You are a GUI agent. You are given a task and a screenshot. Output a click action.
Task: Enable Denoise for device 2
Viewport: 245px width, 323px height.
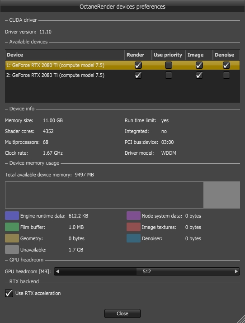point(226,75)
